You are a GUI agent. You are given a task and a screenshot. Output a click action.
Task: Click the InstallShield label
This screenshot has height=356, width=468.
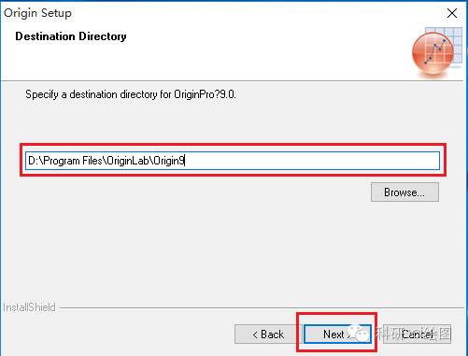point(29,307)
